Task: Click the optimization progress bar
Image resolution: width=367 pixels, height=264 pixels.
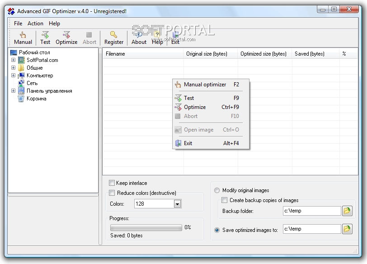Action: click(146, 227)
